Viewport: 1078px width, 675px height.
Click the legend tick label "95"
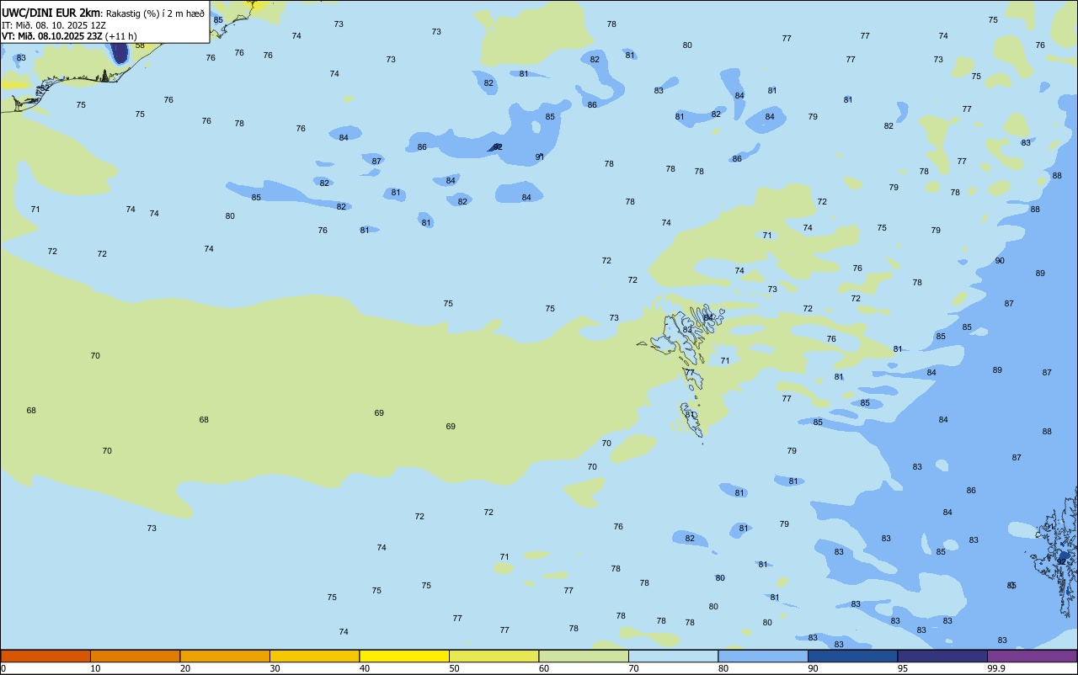903,668
